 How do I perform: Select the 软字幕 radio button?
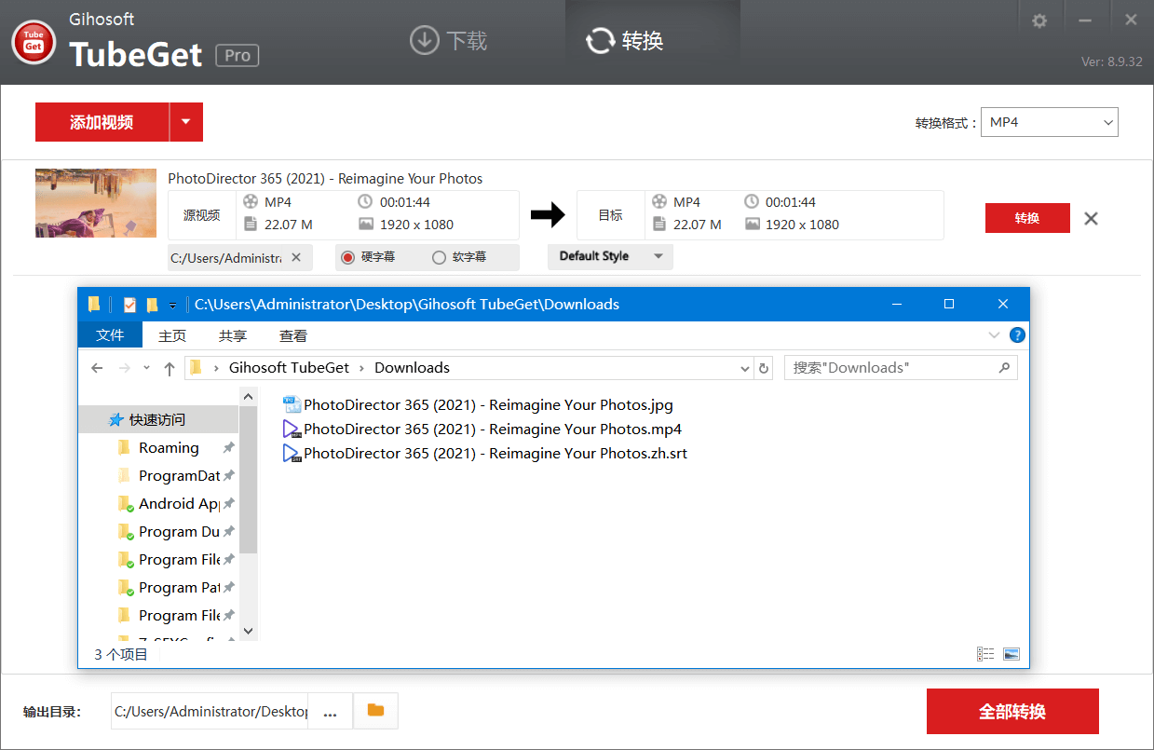coord(438,256)
